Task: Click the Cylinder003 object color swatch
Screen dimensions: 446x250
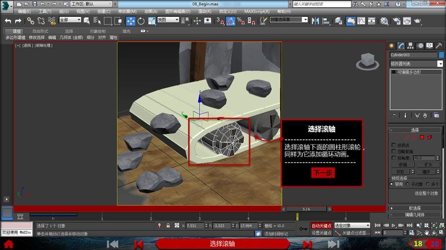Action: point(441,54)
